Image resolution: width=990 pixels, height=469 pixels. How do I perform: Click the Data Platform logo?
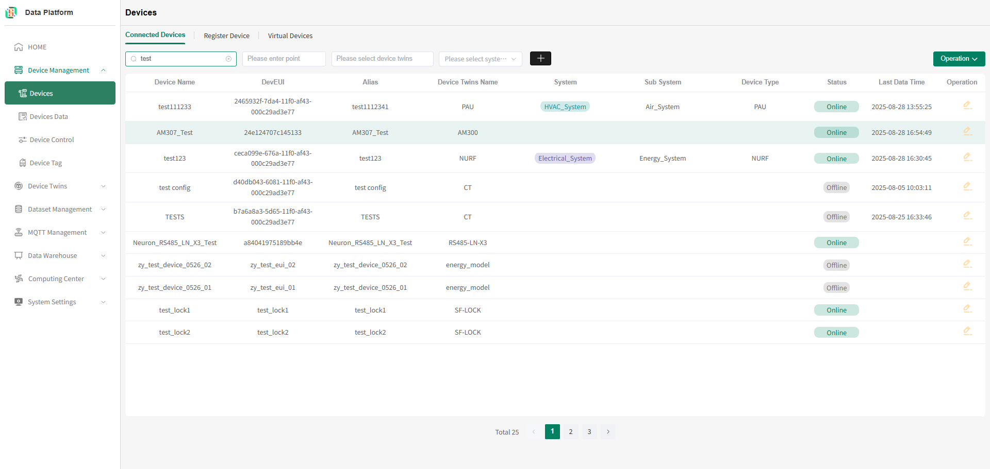point(11,12)
